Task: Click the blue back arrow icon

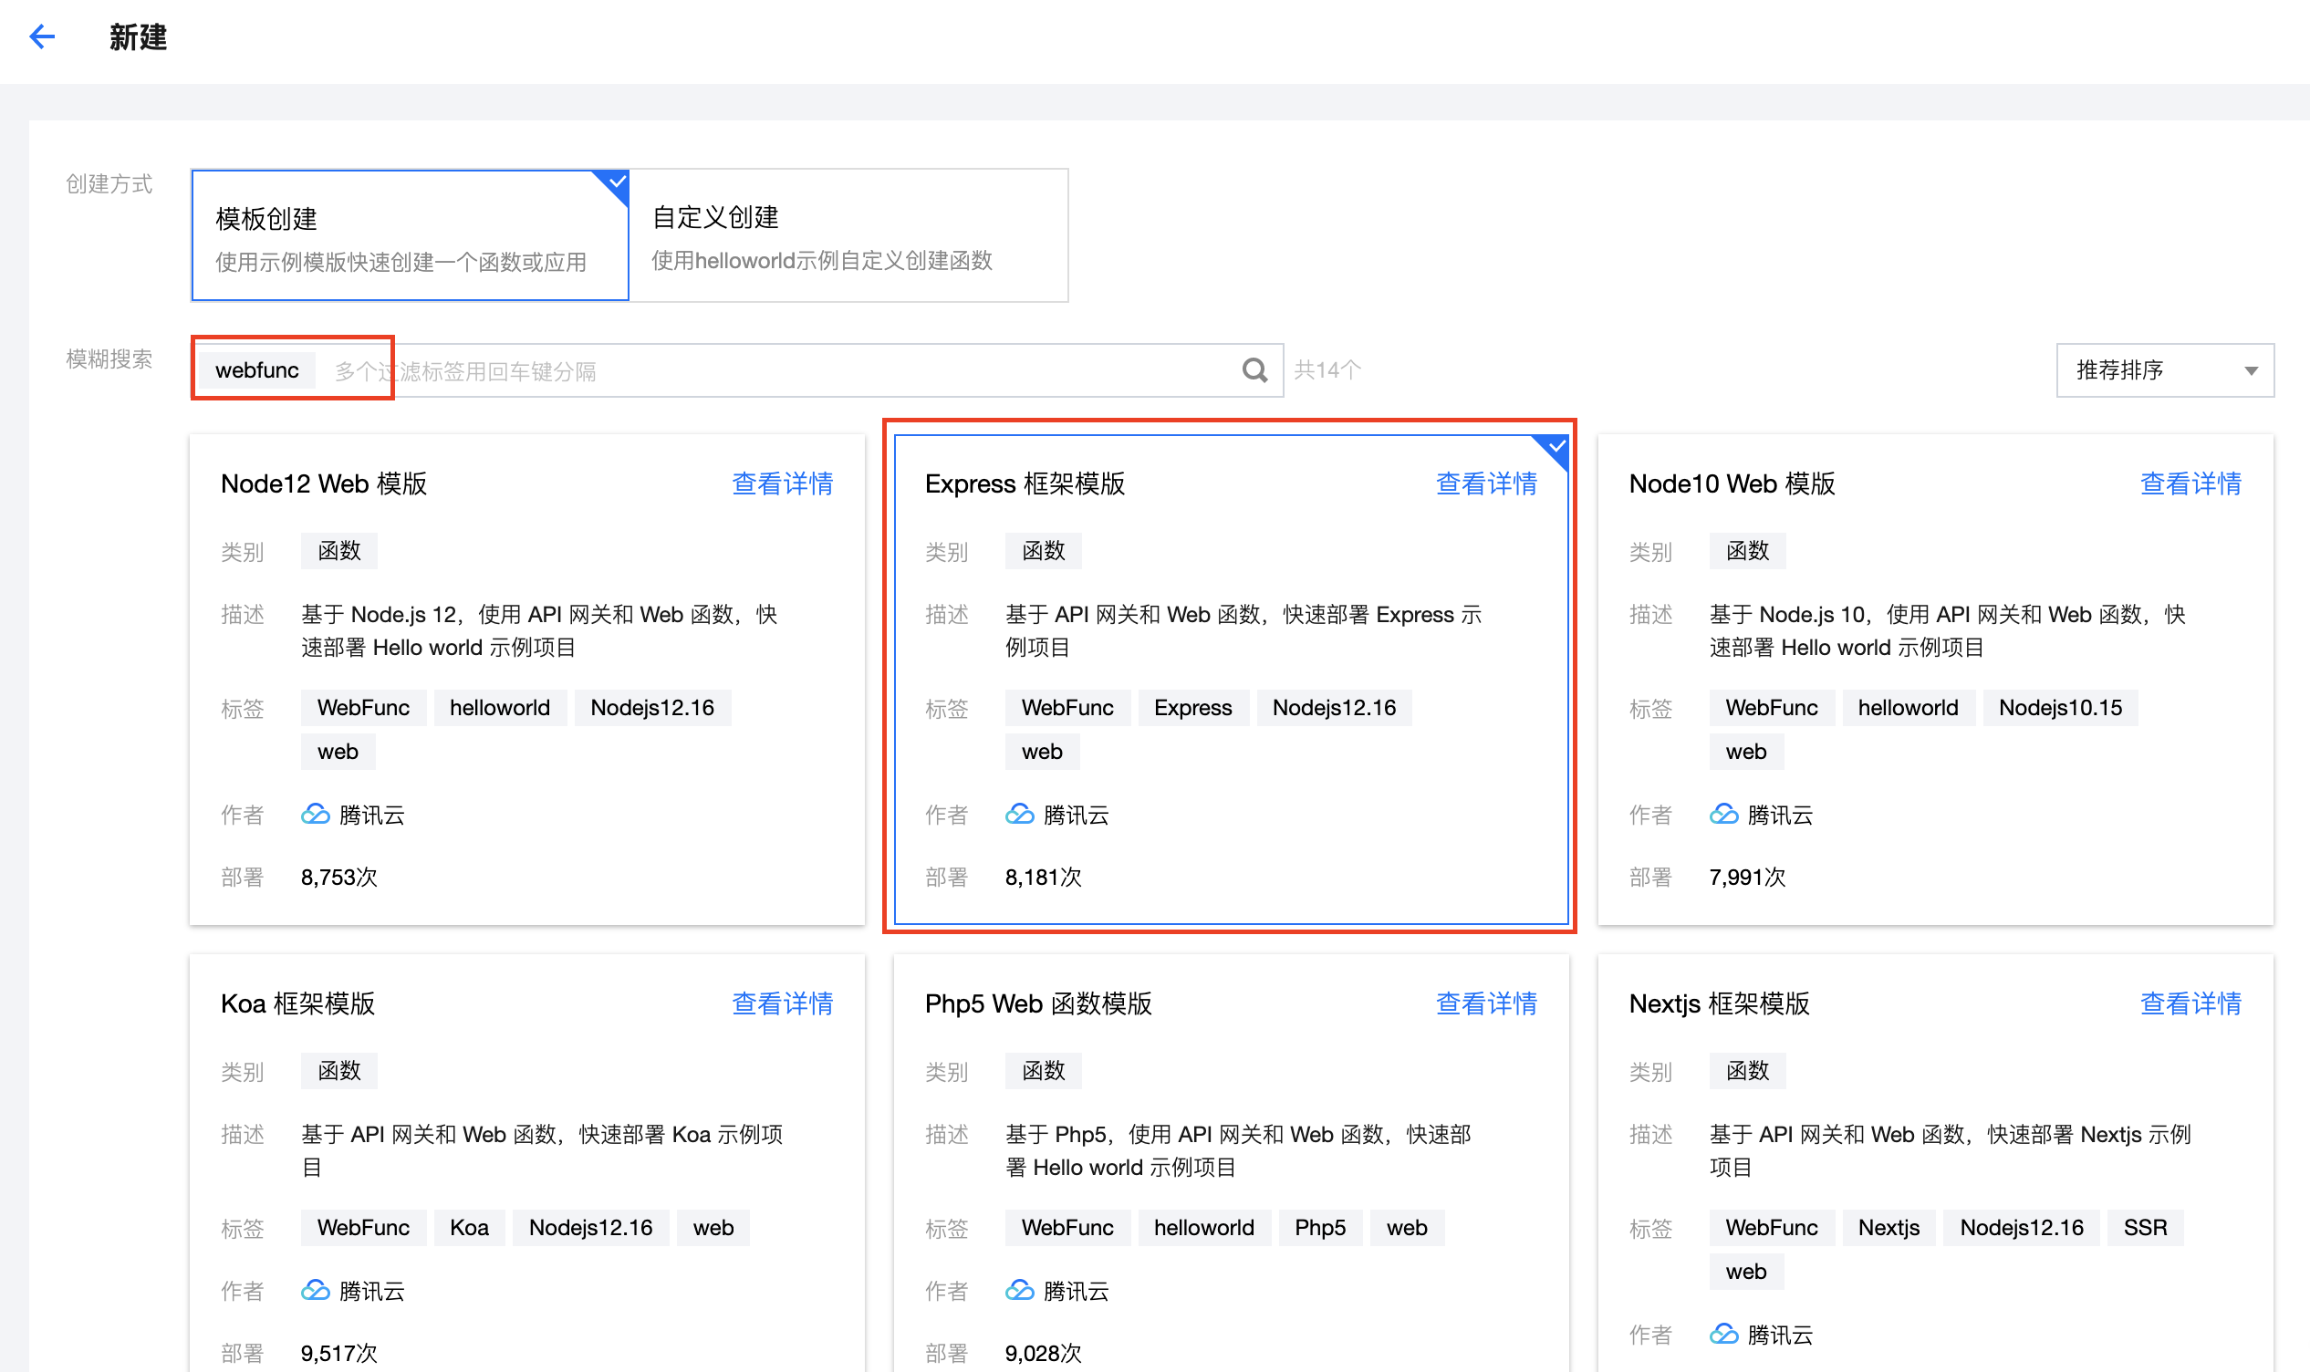Action: 43,37
